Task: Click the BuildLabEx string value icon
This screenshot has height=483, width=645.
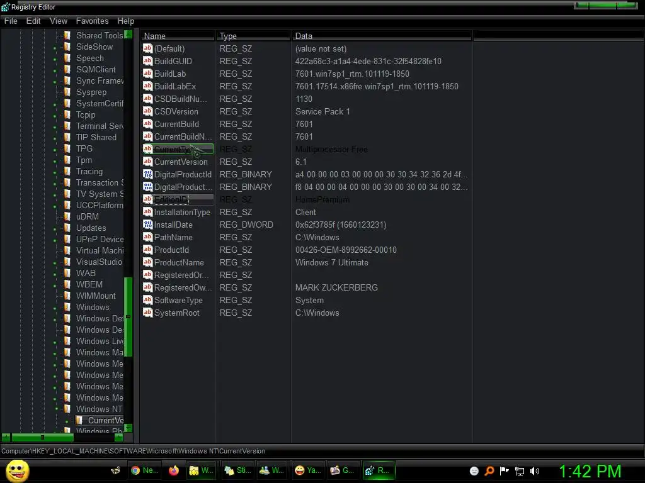Action: (x=147, y=86)
